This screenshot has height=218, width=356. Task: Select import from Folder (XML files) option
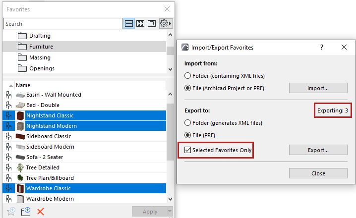(187, 76)
